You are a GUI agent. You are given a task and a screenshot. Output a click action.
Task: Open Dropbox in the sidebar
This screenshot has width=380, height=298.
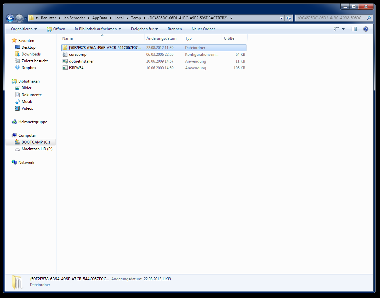(29, 68)
